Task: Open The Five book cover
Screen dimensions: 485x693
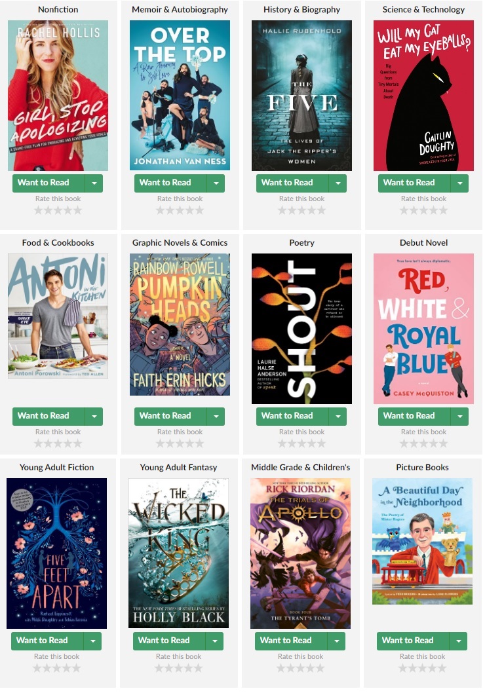Action: [302, 96]
